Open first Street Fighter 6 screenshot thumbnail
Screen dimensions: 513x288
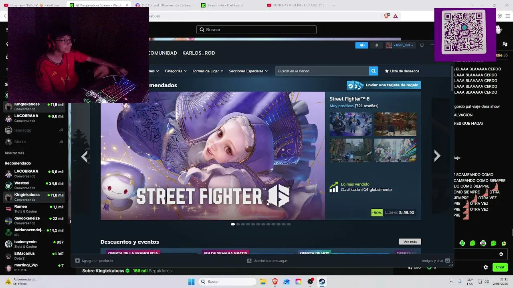(351, 124)
